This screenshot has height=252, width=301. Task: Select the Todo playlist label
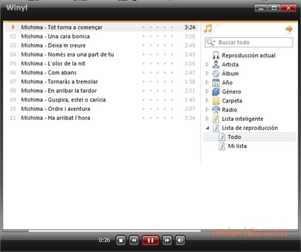234,137
